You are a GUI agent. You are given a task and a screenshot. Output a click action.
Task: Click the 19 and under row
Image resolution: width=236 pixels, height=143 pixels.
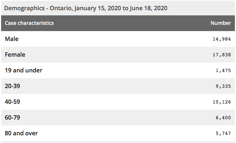118,70
